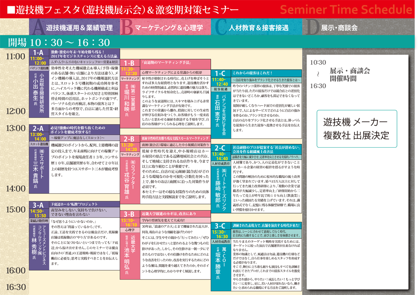This screenshot has height=295, width=418.
Task: Click the 開場 10:30～16:30 banner
Action: coord(59,42)
